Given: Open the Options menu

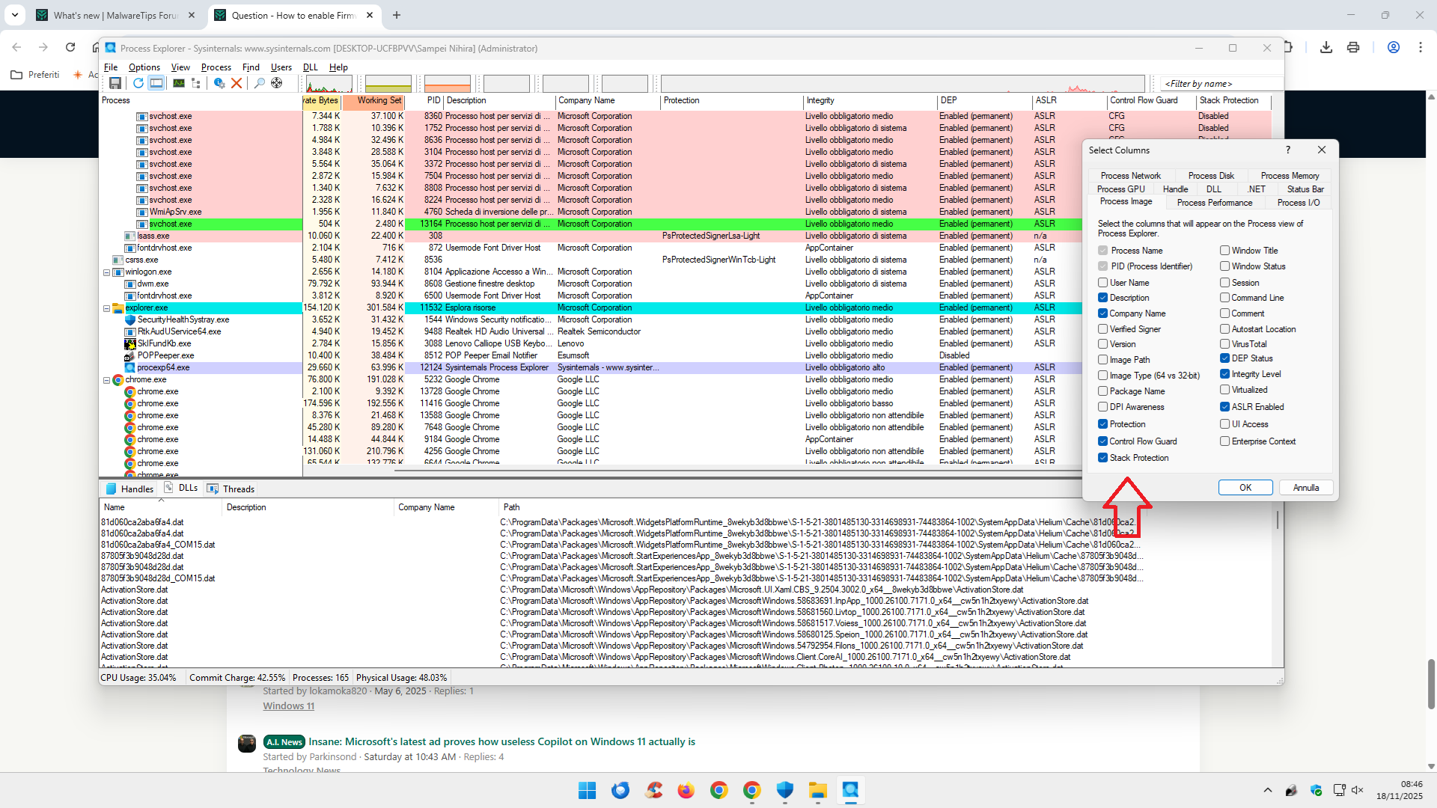Looking at the screenshot, I should click(144, 67).
